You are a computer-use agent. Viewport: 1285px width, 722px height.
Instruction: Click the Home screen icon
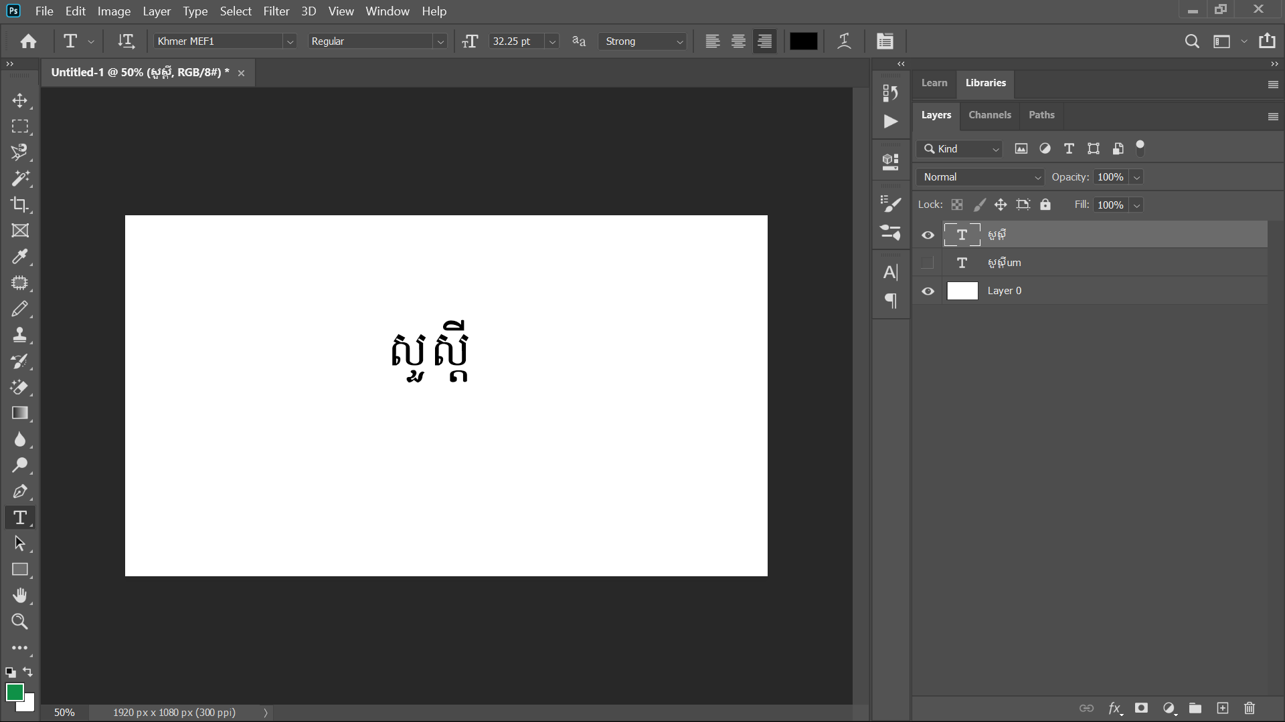coord(28,41)
